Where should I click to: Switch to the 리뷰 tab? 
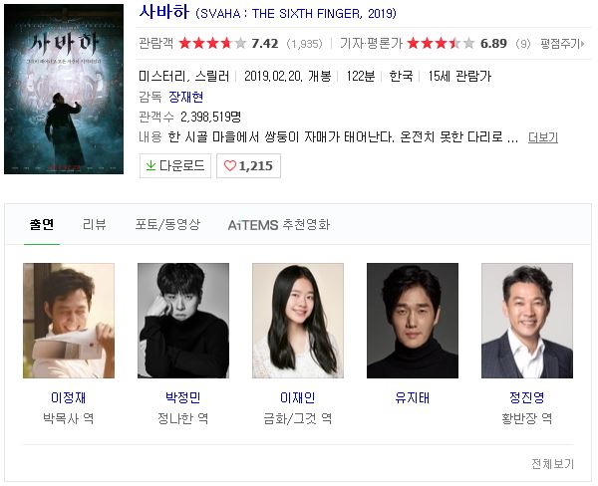click(95, 224)
